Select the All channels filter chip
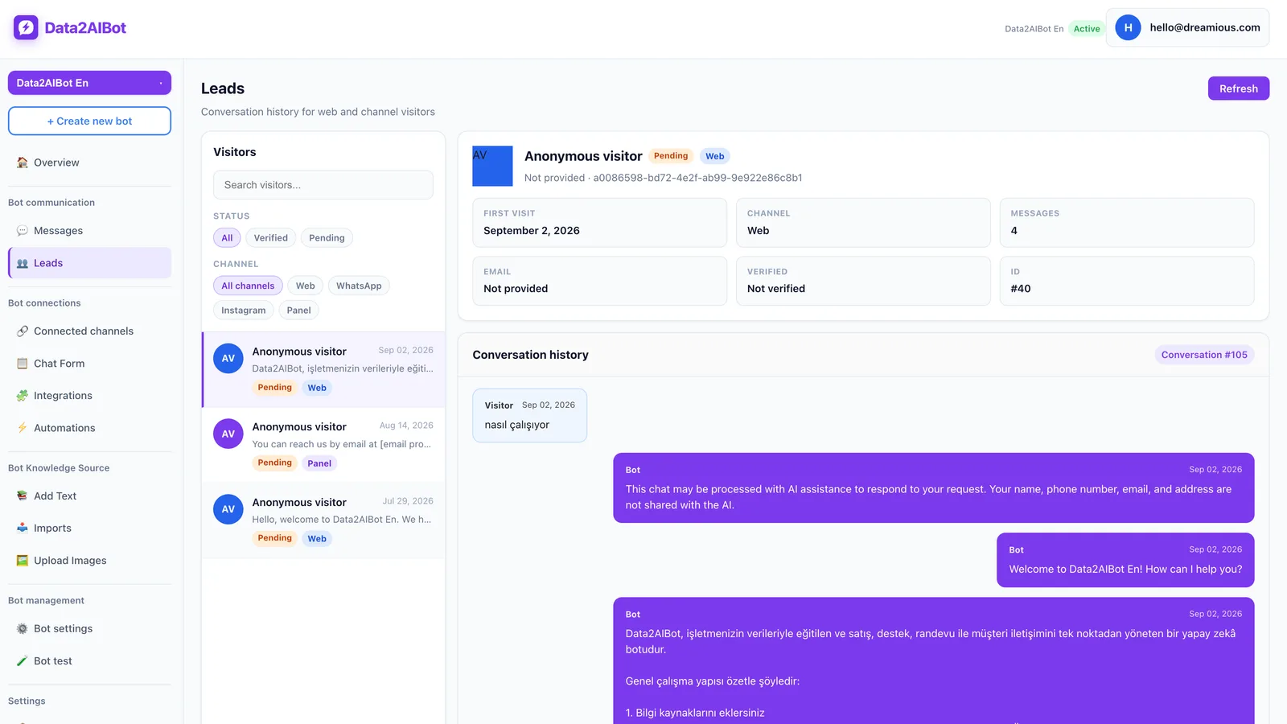Screen dimensions: 1287x724 pyautogui.click(x=248, y=286)
